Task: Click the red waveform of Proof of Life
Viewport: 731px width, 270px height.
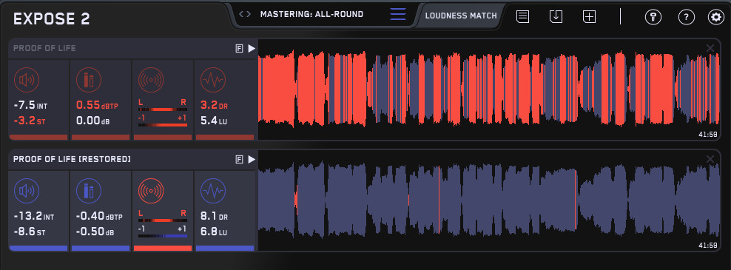Action: point(490,89)
